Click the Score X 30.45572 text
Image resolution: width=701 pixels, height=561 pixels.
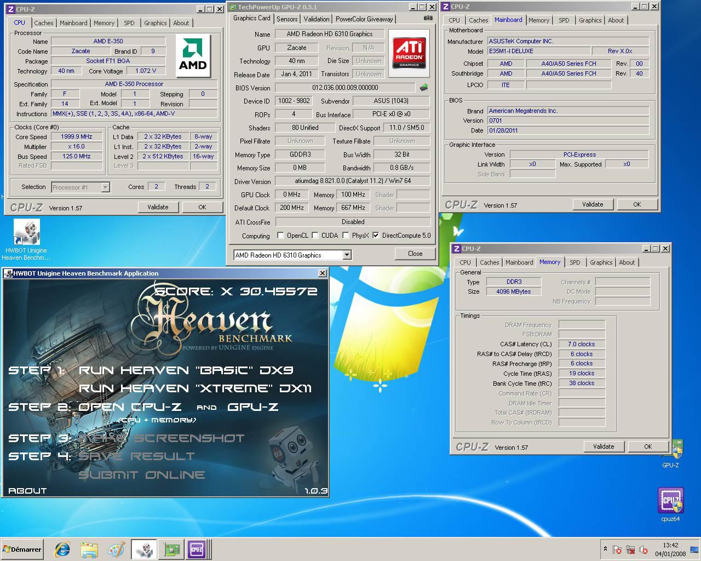pos(236,291)
